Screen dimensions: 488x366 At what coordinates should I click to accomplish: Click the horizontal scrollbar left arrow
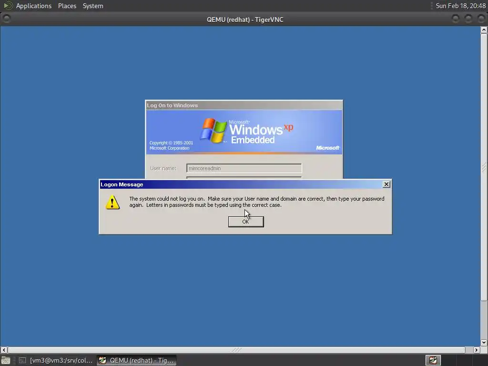click(x=4, y=350)
